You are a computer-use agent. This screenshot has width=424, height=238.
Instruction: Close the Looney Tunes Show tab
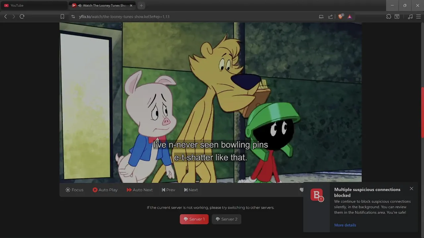[x=131, y=6]
